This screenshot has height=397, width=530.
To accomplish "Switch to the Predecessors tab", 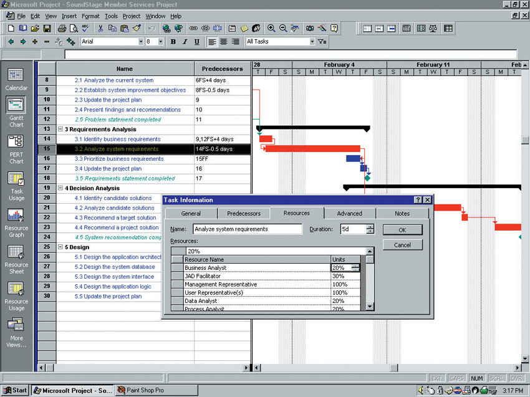I will point(244,214).
